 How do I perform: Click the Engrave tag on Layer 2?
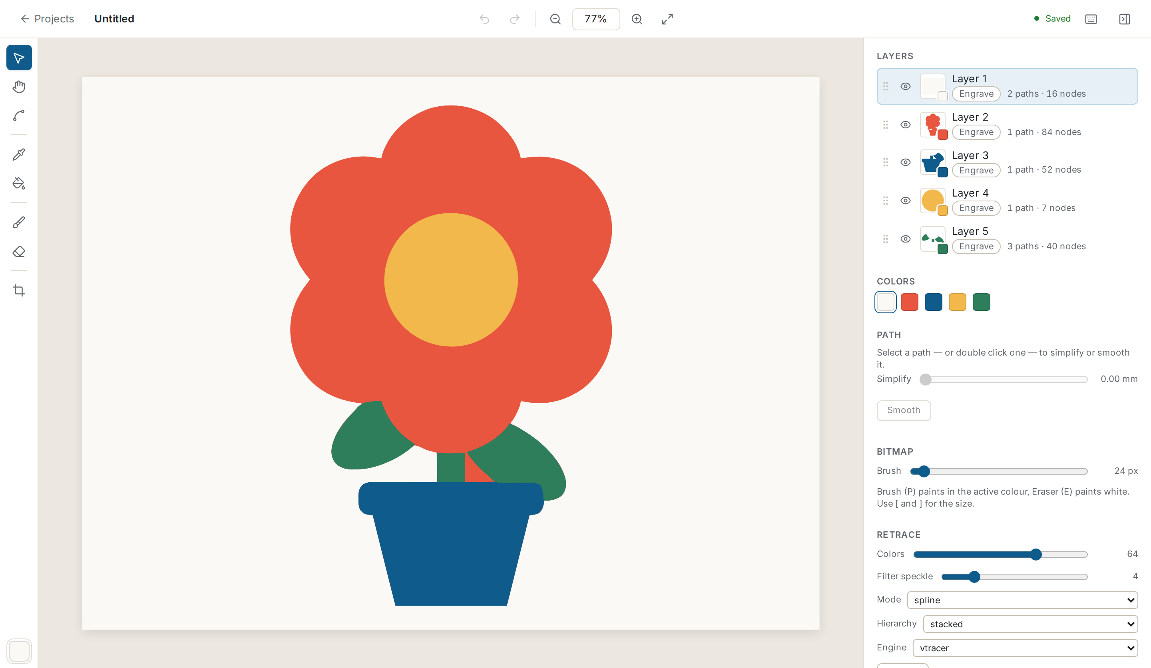click(x=976, y=132)
